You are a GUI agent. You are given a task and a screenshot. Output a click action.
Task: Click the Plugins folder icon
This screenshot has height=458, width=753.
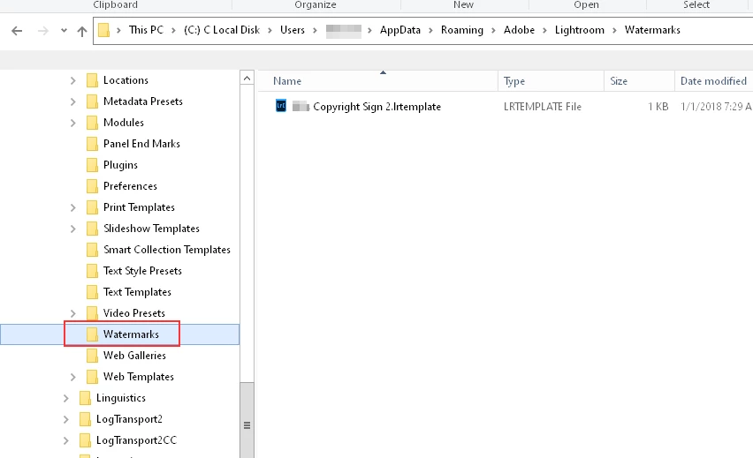(x=92, y=165)
